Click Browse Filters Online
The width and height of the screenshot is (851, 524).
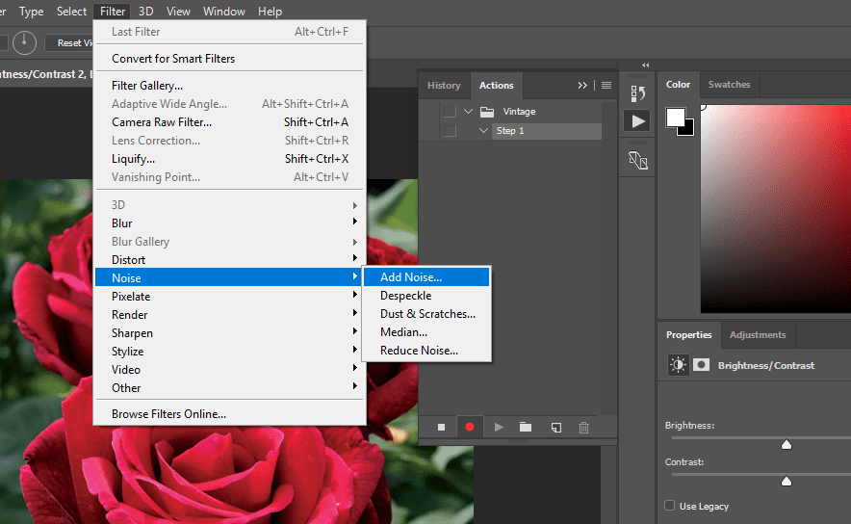click(x=228, y=414)
